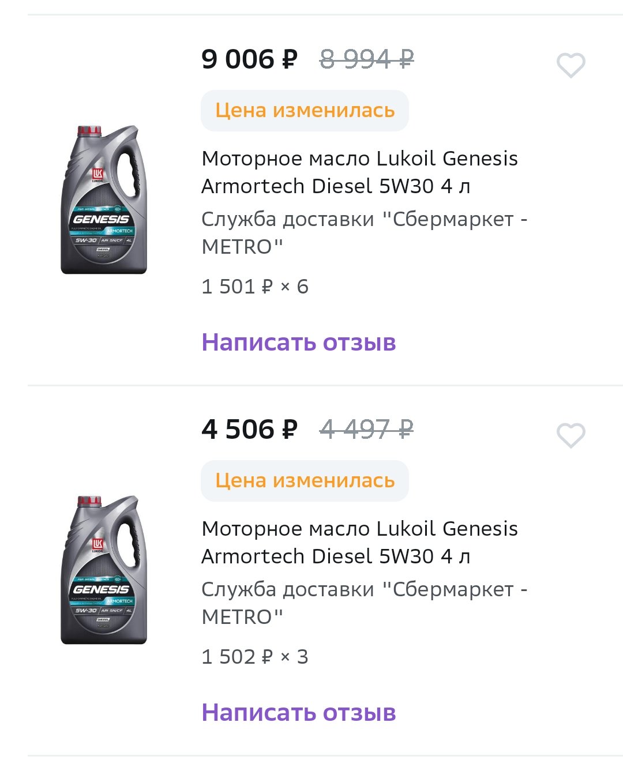
Task: Tap the Genesis label on the second canister
Action: click(x=101, y=589)
